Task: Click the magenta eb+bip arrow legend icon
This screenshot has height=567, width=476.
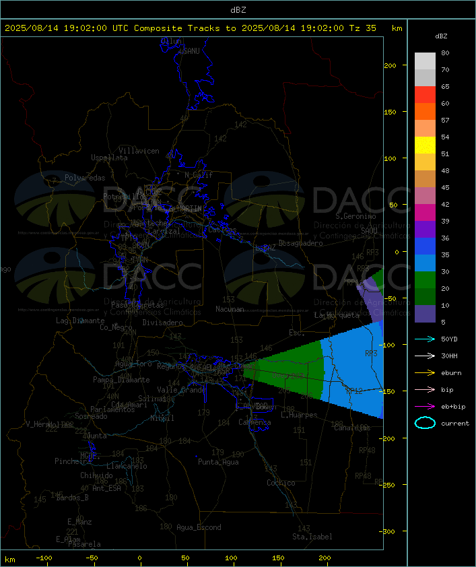Action: pyautogui.click(x=425, y=407)
